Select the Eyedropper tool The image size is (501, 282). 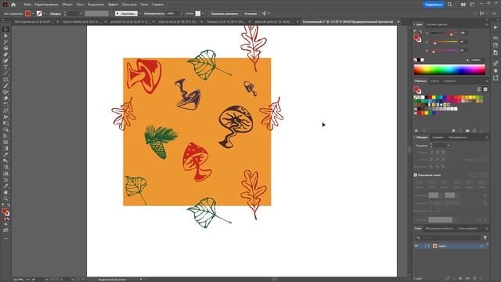point(5,154)
